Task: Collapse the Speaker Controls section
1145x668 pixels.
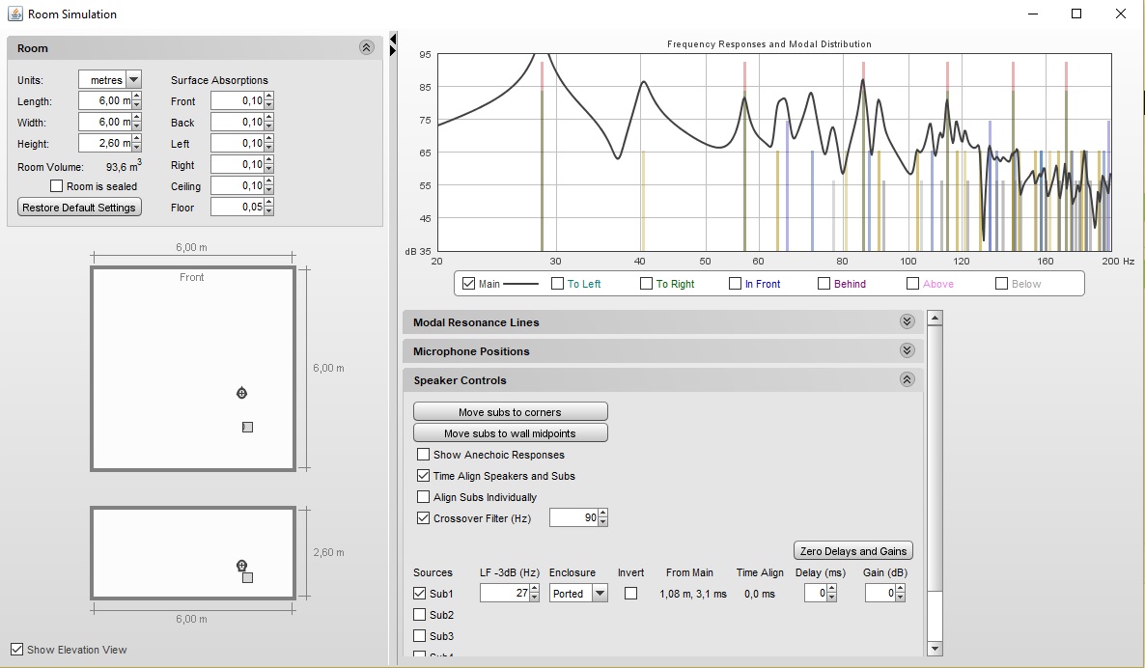Action: click(907, 379)
